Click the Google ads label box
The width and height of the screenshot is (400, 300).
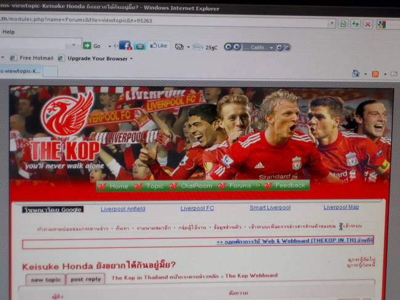[53, 210]
